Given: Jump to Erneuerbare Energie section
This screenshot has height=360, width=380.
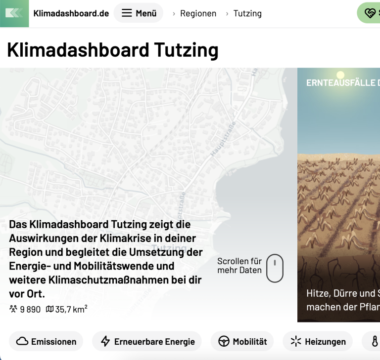Looking at the screenshot, I should (147, 341).
